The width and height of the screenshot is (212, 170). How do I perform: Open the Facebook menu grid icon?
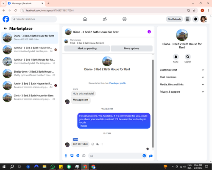[187, 19]
